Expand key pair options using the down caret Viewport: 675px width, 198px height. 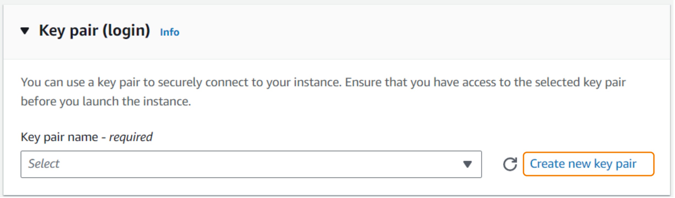coord(467,164)
